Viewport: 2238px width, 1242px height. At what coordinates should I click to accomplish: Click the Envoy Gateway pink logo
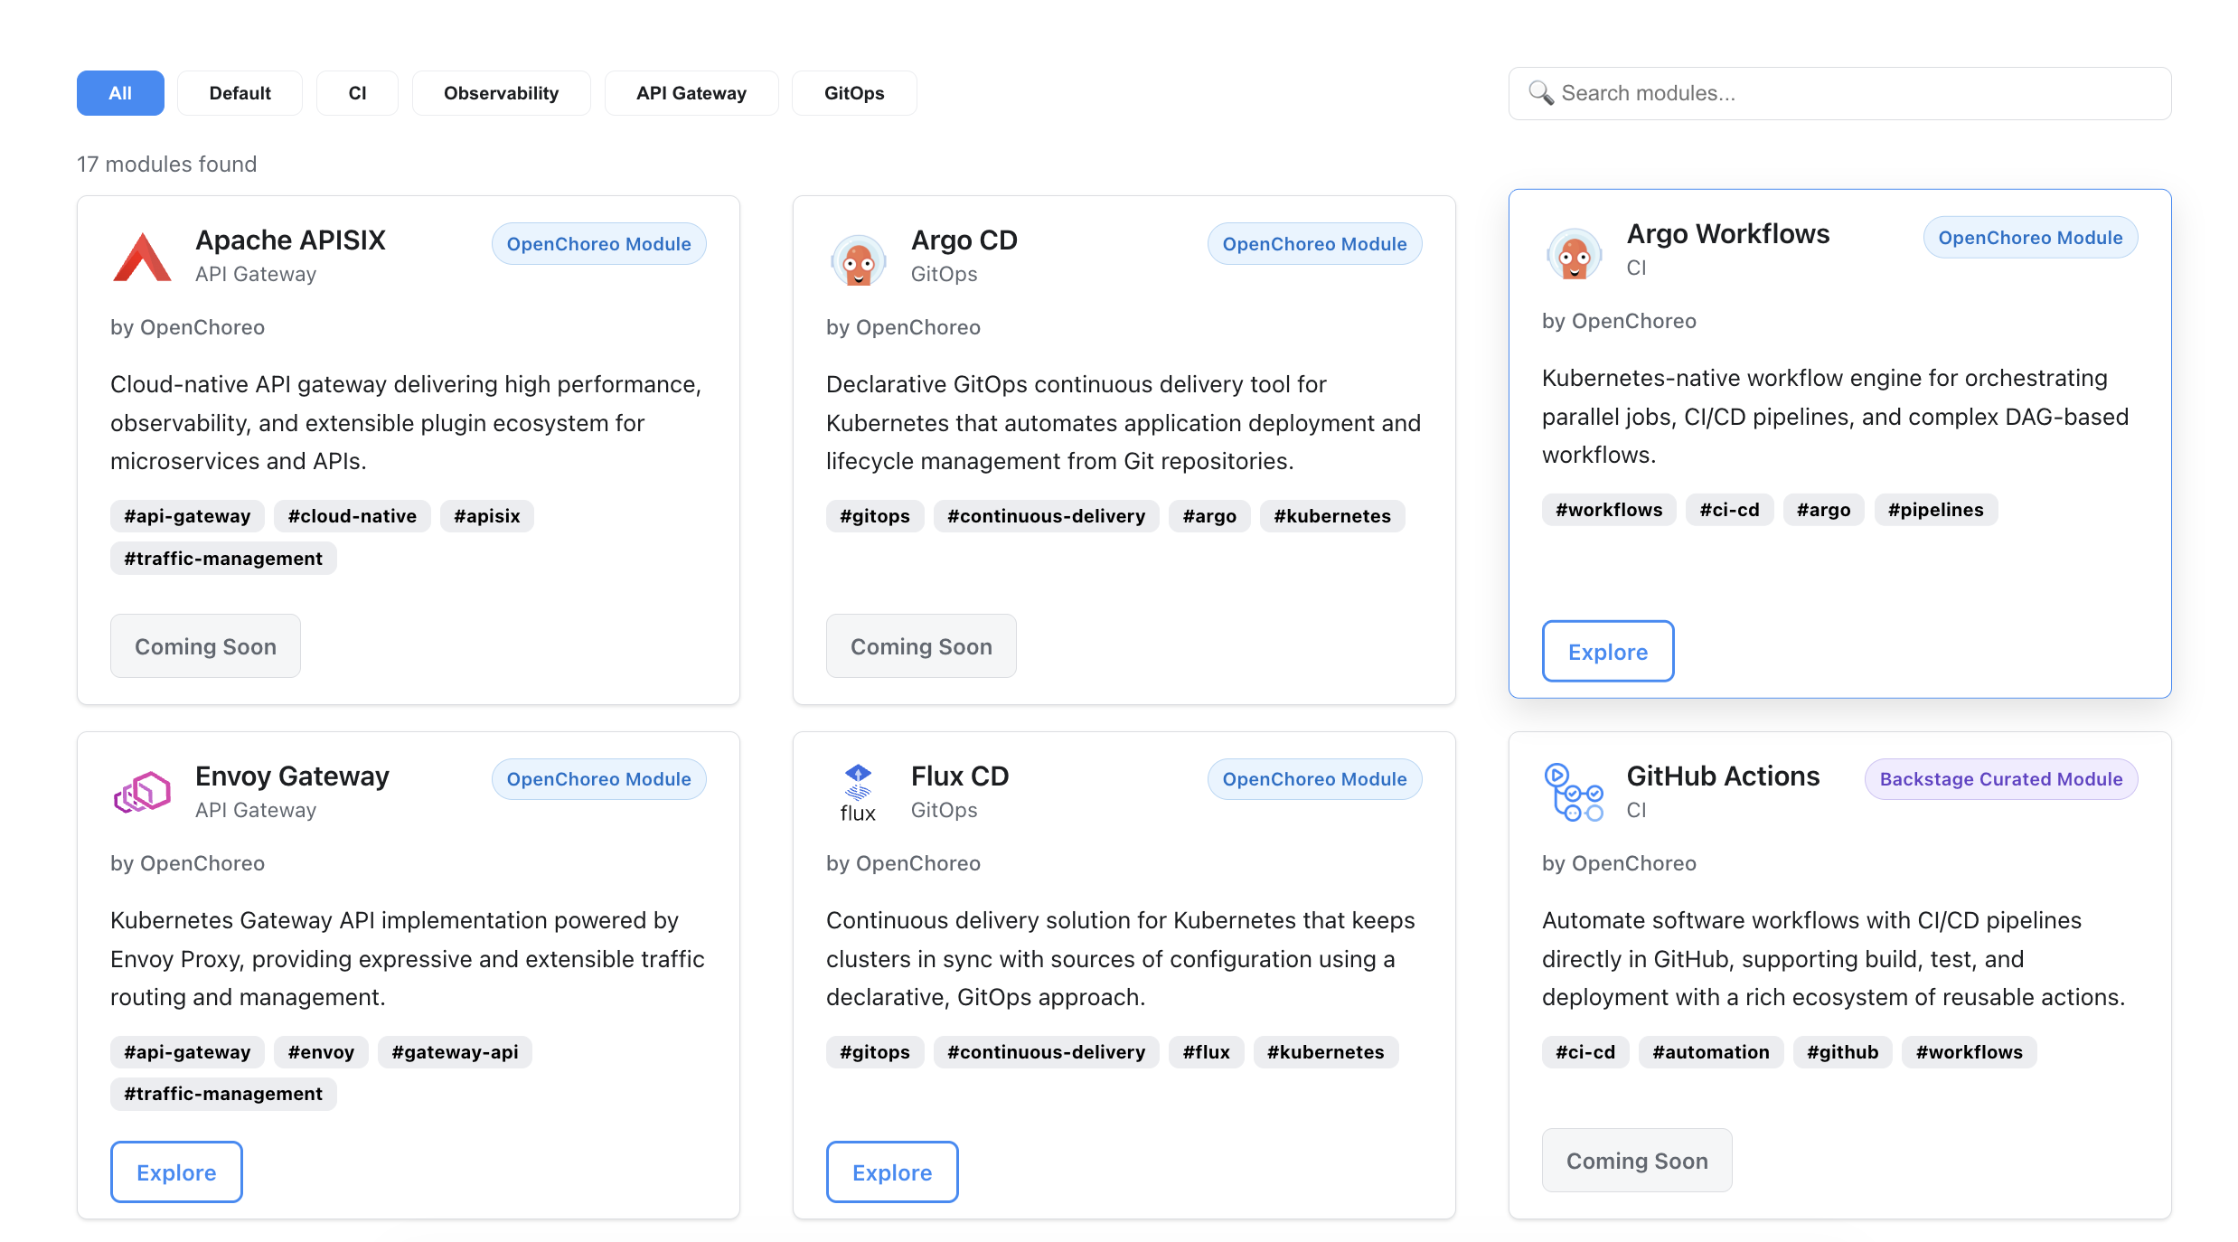point(142,793)
